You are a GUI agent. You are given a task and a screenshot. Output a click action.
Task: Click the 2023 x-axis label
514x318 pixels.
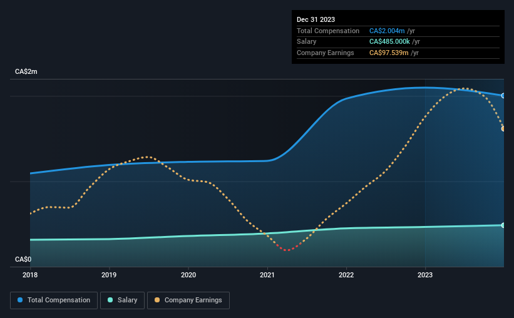[425, 275]
